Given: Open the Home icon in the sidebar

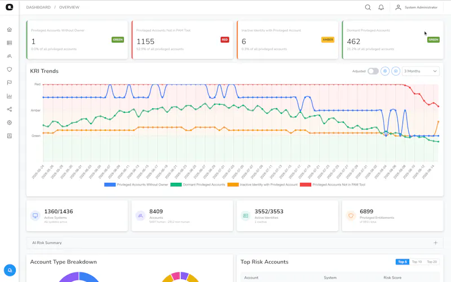Looking at the screenshot, I should click(10, 30).
